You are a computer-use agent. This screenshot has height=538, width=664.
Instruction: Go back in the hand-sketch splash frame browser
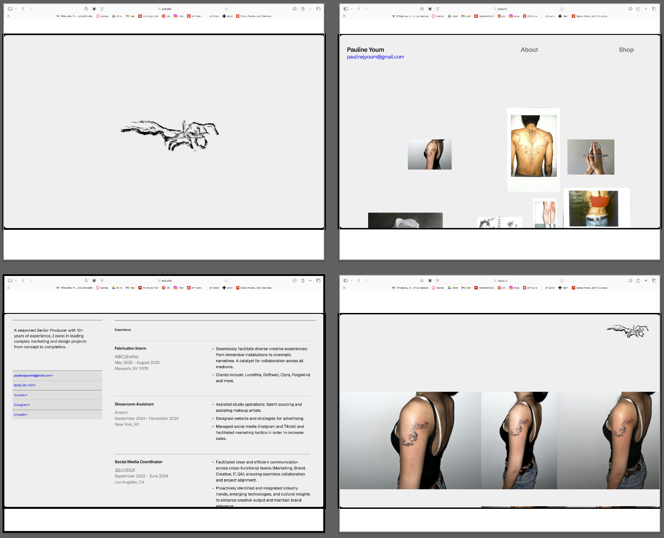click(23, 9)
